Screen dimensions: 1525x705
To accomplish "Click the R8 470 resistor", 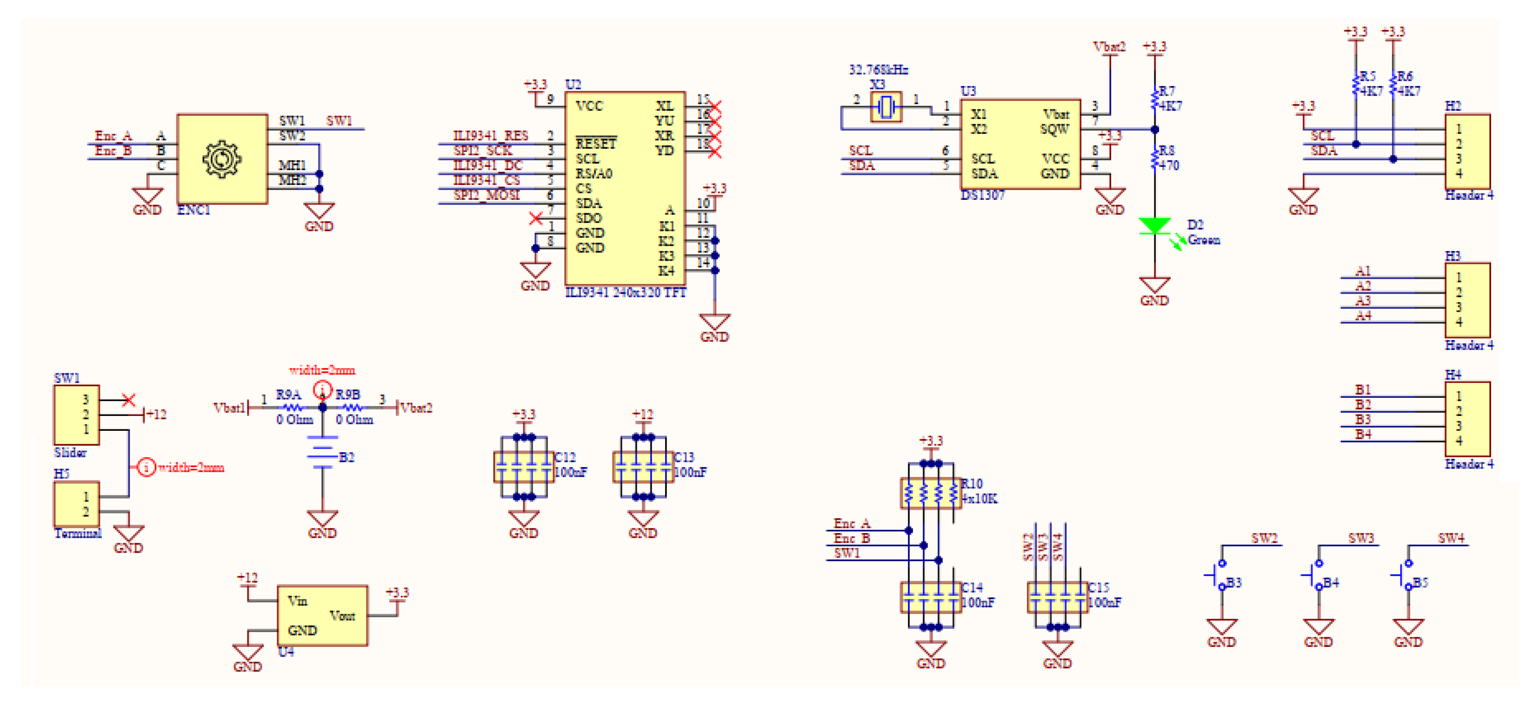I will click(x=1154, y=158).
